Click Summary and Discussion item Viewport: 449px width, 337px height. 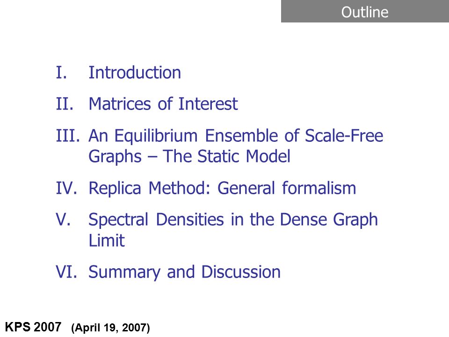tap(184, 272)
